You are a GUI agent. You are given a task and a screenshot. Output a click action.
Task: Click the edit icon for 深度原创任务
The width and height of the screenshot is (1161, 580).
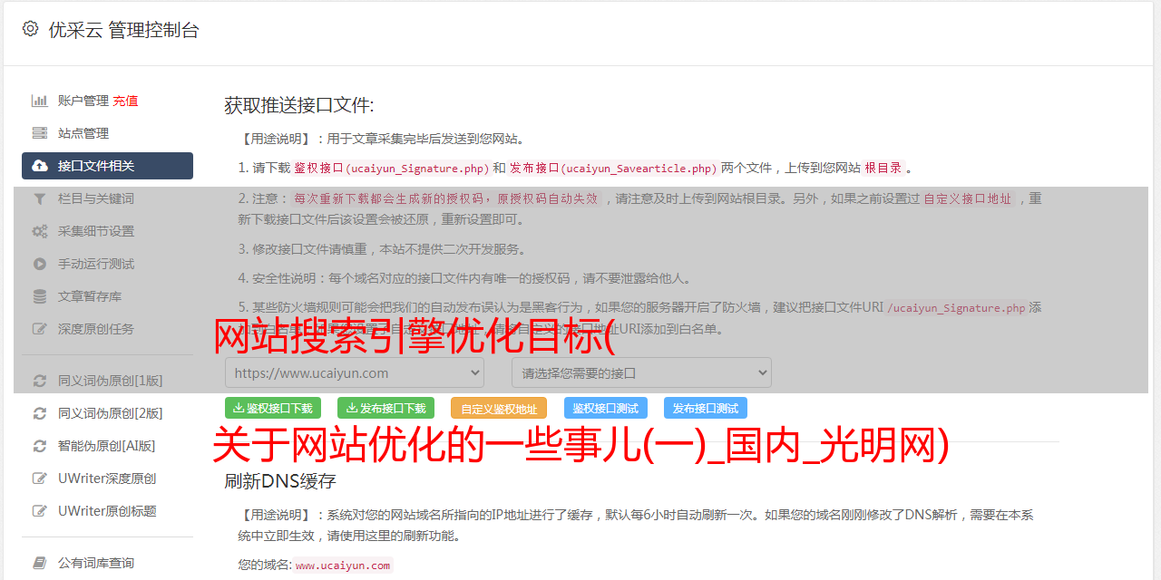pyautogui.click(x=40, y=329)
